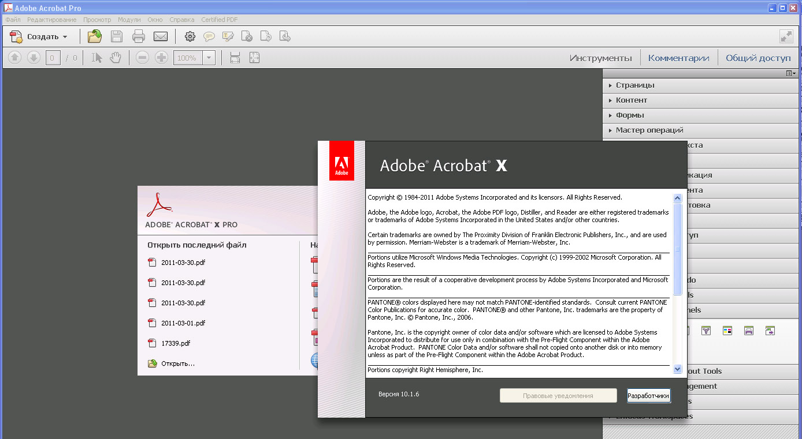This screenshot has width=802, height=439.
Task: Click the zoom out minus button
Action: tap(143, 58)
